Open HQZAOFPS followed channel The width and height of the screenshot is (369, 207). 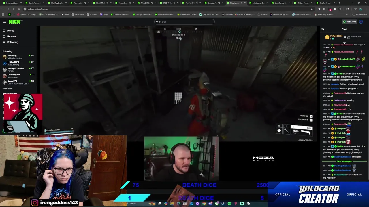point(18,63)
